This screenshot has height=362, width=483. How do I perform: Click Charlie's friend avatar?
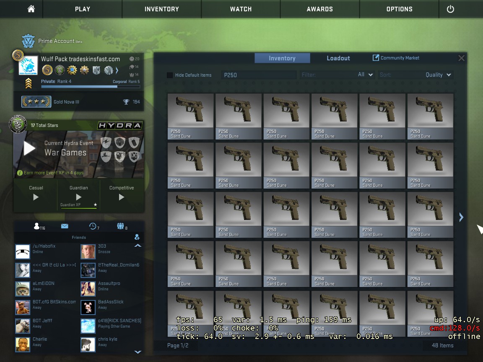coord(23,345)
